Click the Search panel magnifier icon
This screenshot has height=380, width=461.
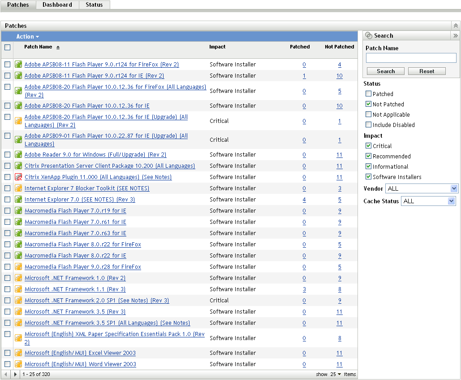(x=368, y=35)
